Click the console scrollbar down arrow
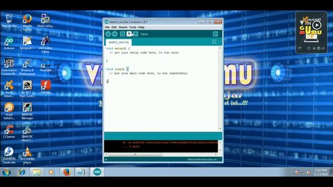The width and height of the screenshot is (333, 187). click(x=220, y=150)
